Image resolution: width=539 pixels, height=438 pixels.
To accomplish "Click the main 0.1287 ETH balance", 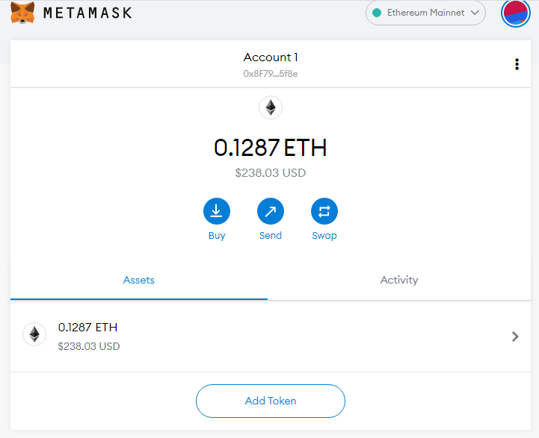I will 271,148.
